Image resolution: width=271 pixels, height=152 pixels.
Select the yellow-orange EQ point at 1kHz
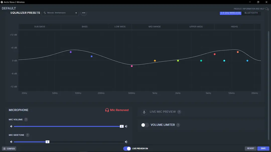click(155, 60)
